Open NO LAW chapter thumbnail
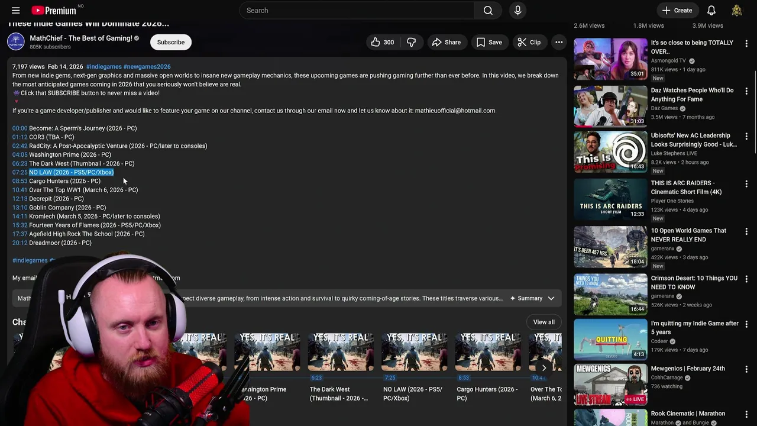Image resolution: width=757 pixels, height=426 pixels. (x=414, y=352)
